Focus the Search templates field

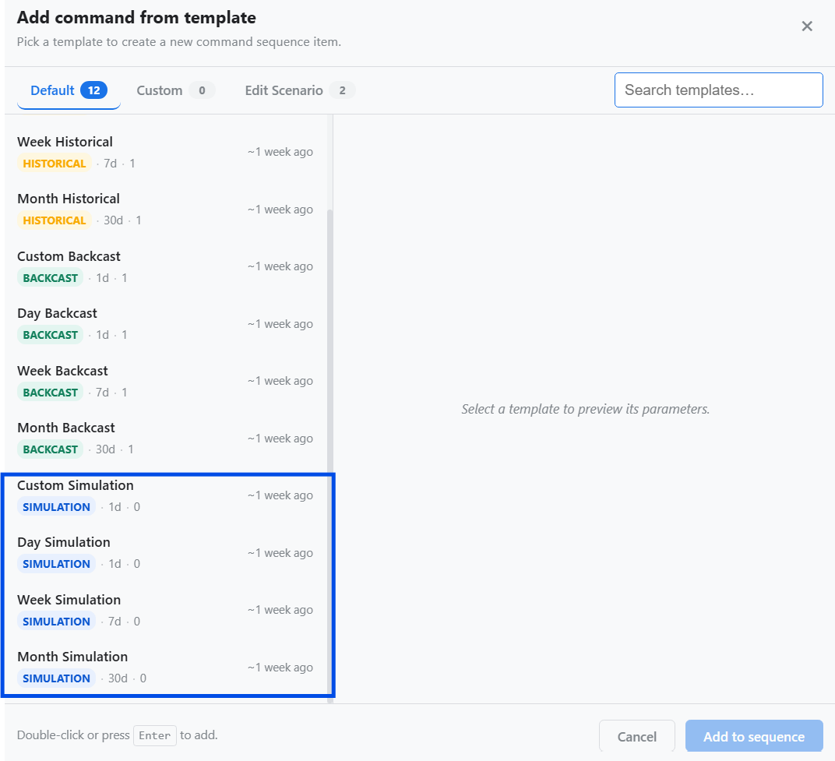point(718,90)
